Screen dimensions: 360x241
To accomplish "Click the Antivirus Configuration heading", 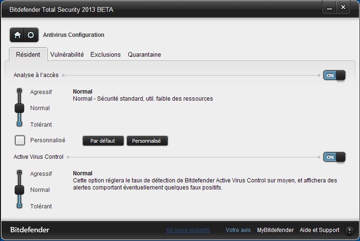I will pos(74,35).
